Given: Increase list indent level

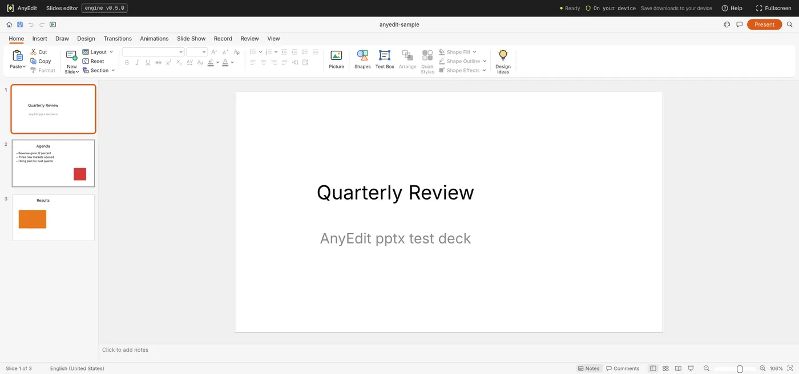Looking at the screenshot, I should coord(294,52).
